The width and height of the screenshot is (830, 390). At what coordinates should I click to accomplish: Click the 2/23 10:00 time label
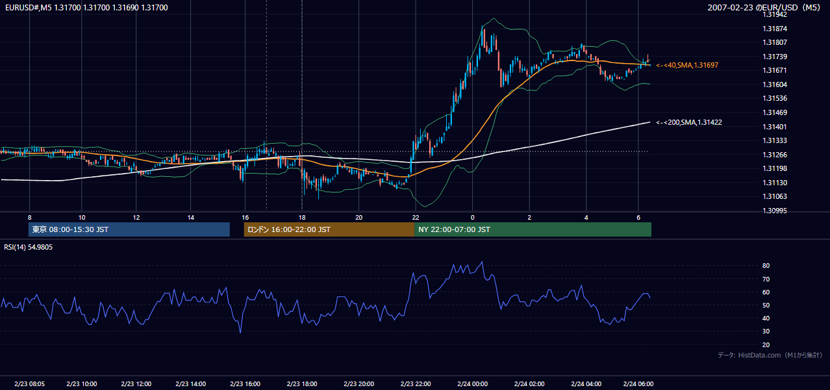[82, 383]
